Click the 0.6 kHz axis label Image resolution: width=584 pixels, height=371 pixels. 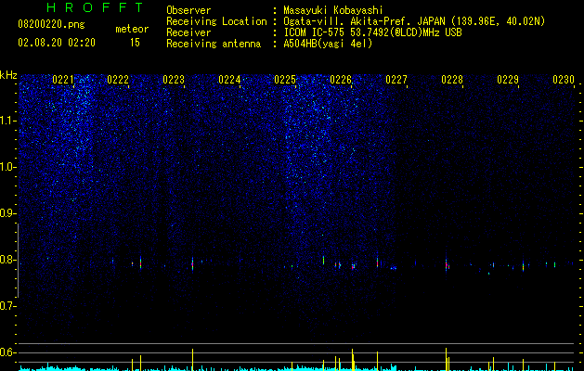(7, 352)
